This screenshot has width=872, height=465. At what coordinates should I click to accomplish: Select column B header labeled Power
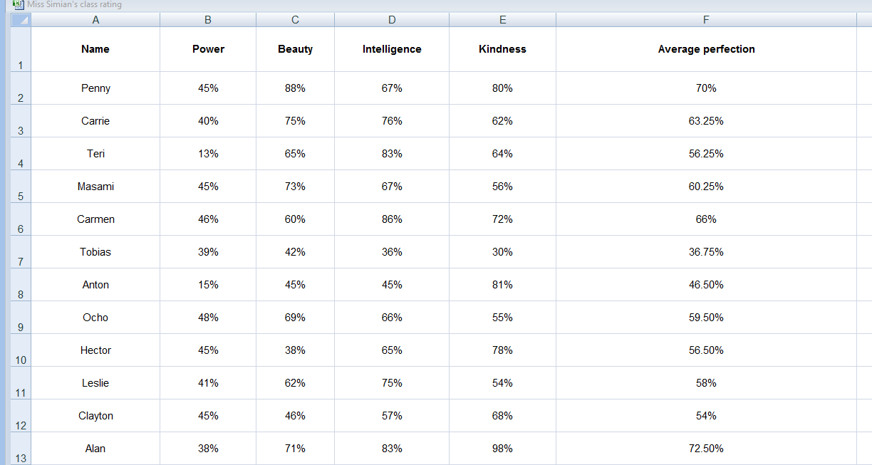[x=207, y=19]
